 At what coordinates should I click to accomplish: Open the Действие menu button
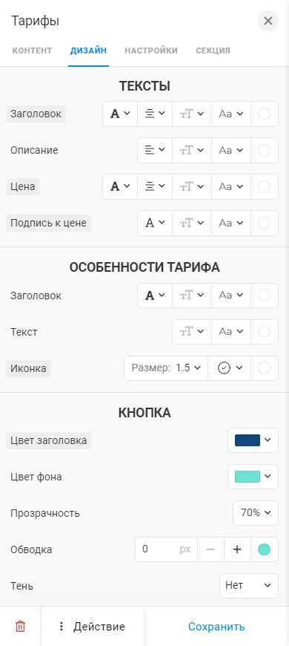93,627
